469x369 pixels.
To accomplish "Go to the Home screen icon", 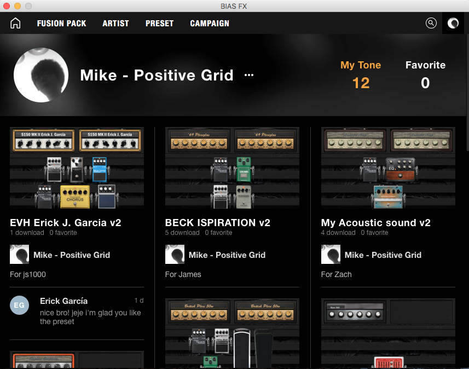I will 15,23.
